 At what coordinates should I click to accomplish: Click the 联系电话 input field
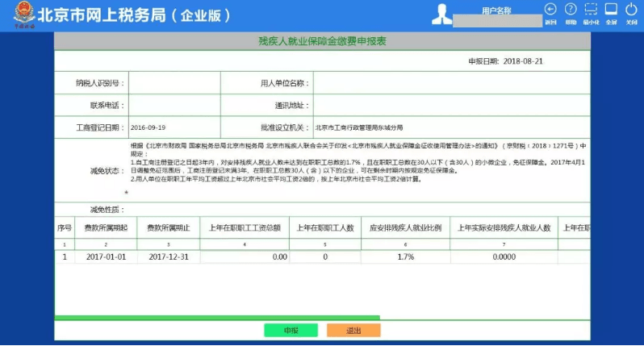click(174, 105)
